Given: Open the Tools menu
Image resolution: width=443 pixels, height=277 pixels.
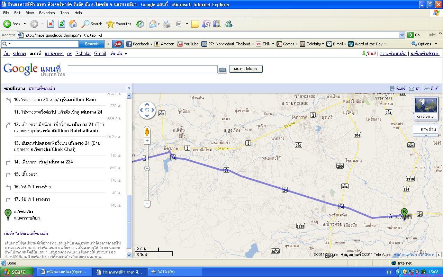Looking at the screenshot, I should click(65, 13).
